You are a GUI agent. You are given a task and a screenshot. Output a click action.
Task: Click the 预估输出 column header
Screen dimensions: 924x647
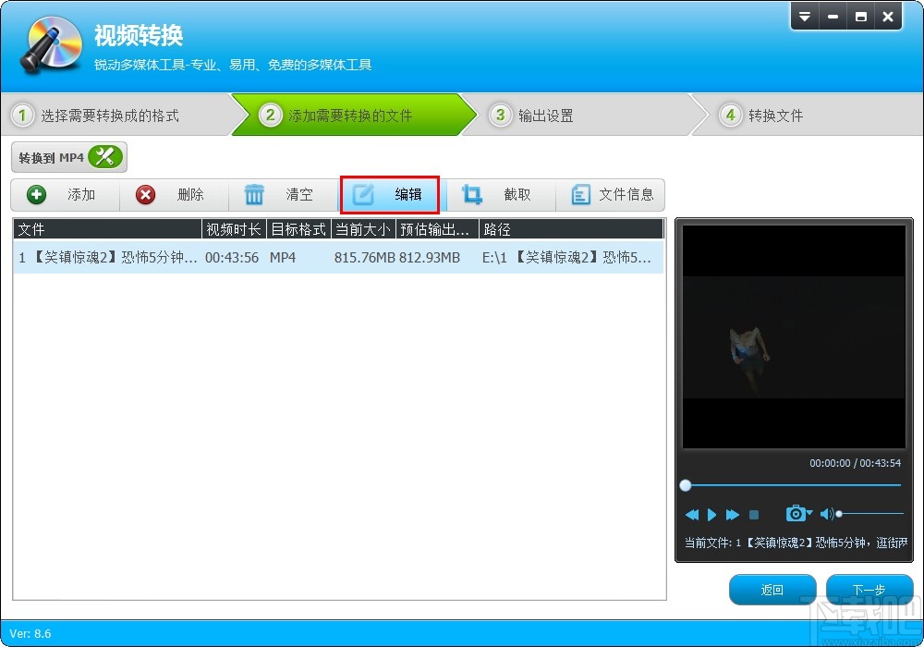[x=437, y=229]
